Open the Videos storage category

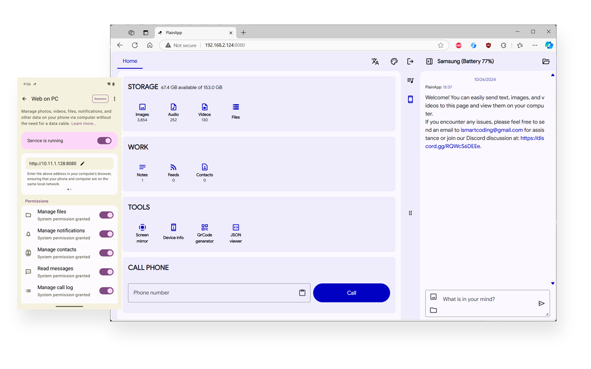point(204,112)
